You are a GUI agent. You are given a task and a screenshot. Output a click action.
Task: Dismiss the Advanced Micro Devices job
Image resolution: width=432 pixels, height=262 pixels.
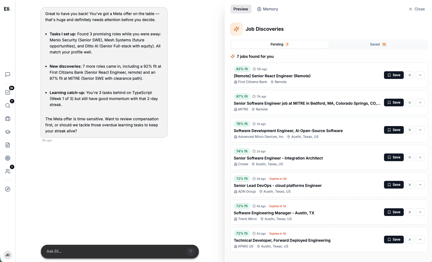[410, 130]
